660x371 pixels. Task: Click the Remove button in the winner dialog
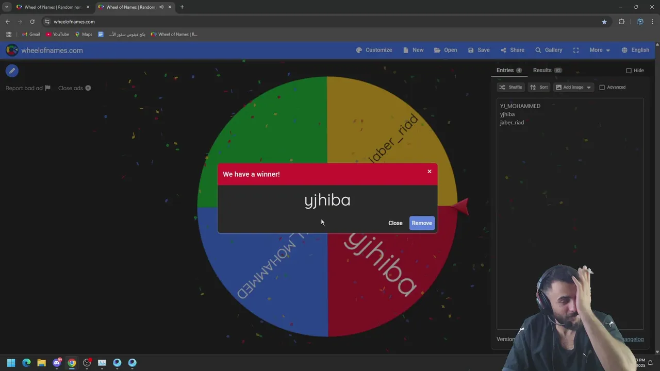422,223
